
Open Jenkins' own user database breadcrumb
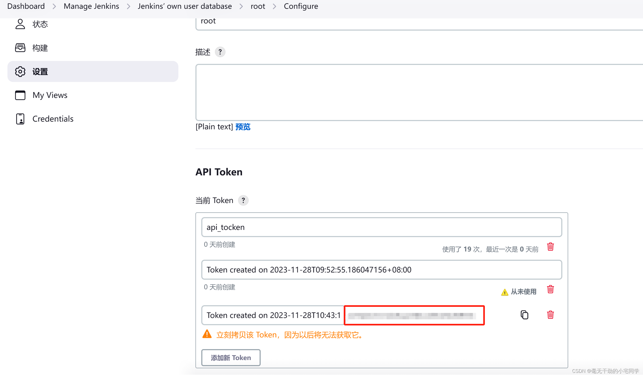[185, 6]
